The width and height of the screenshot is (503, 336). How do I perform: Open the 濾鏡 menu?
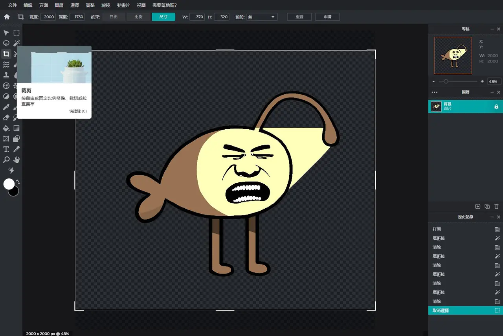106,5
